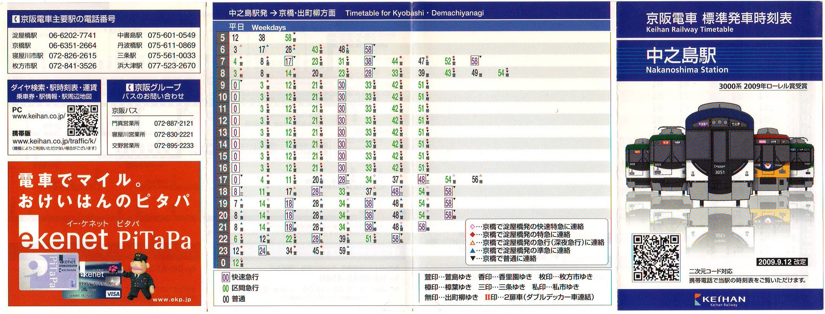Click the 平日 Weekdays label
Viewport: 825px width, 314px height.
tap(257, 27)
